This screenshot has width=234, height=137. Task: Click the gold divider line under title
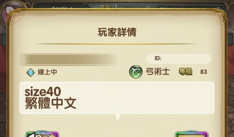pos(117,44)
